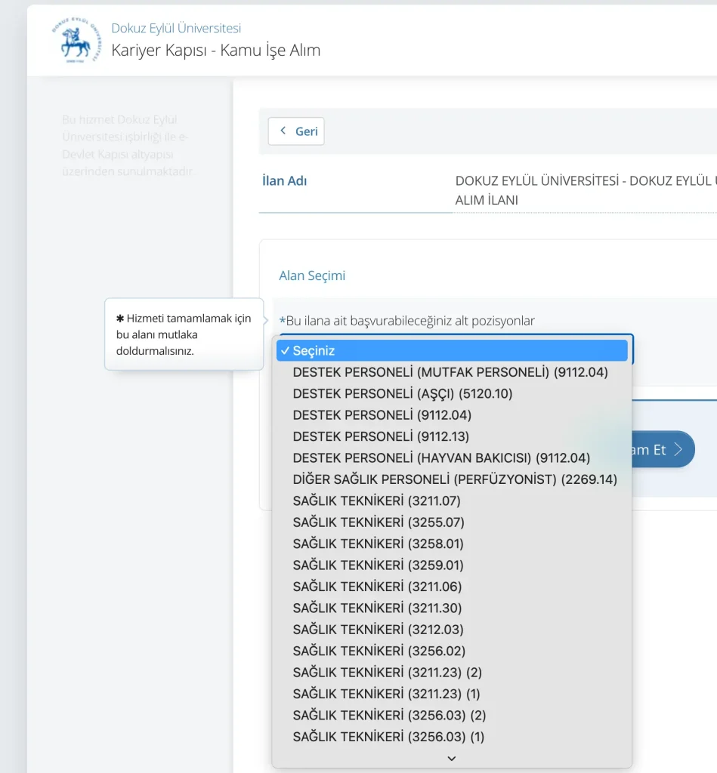The width and height of the screenshot is (717, 773).
Task: Pick DİĞER SAĞLIK PERSONELİ (PERFÜZYONİST) (2269.14)
Action: 452,479
